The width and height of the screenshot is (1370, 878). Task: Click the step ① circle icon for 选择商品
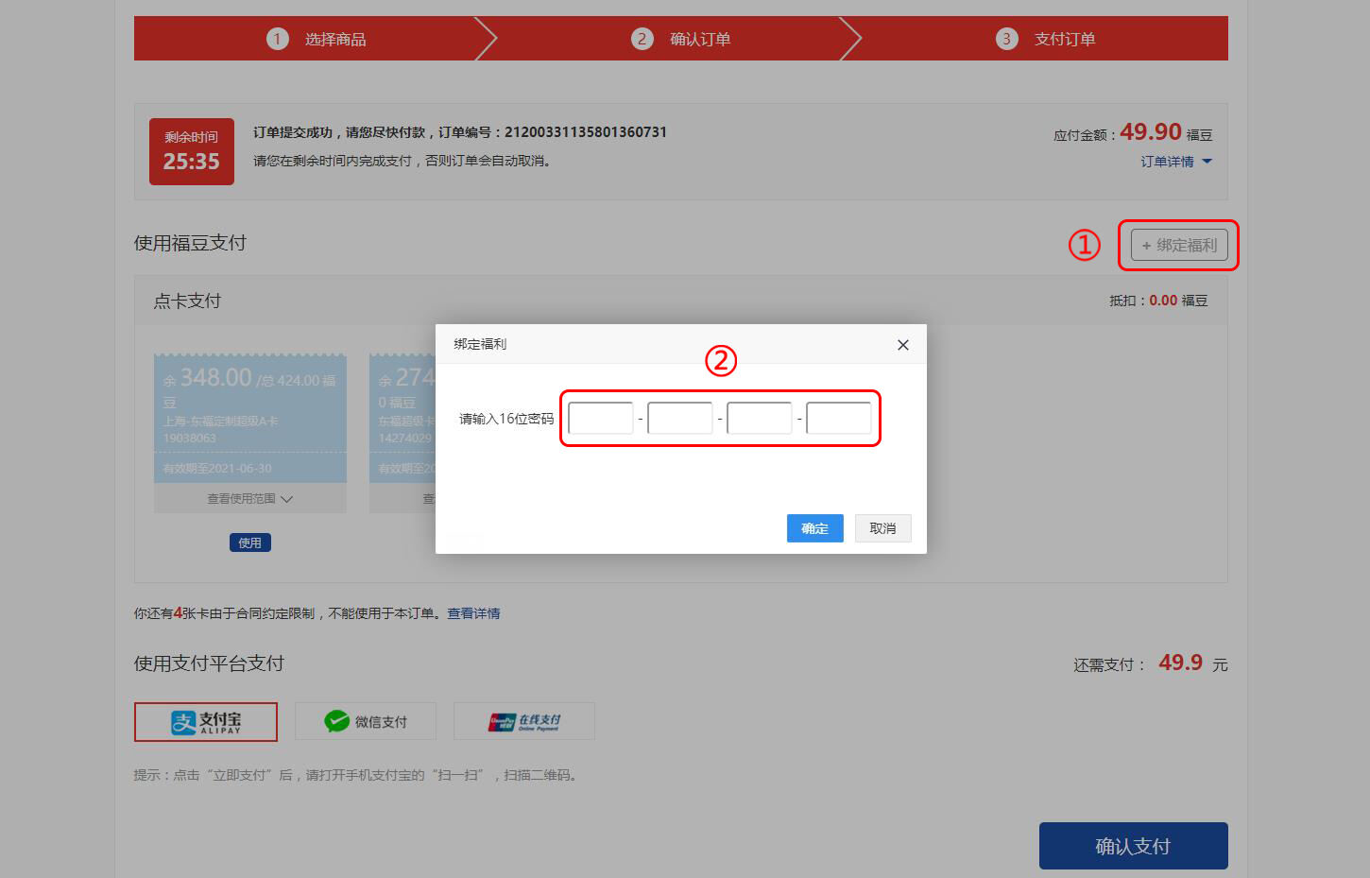[x=276, y=39]
